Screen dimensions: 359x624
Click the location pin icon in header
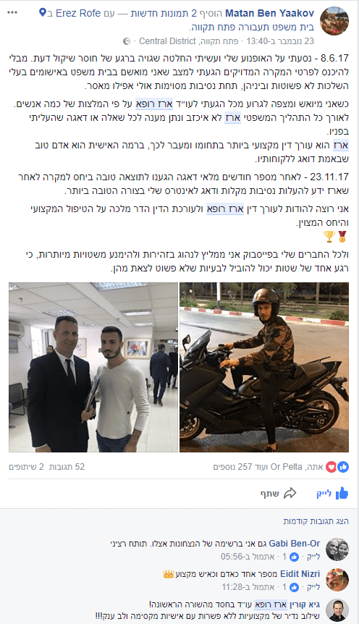[x=42, y=13]
